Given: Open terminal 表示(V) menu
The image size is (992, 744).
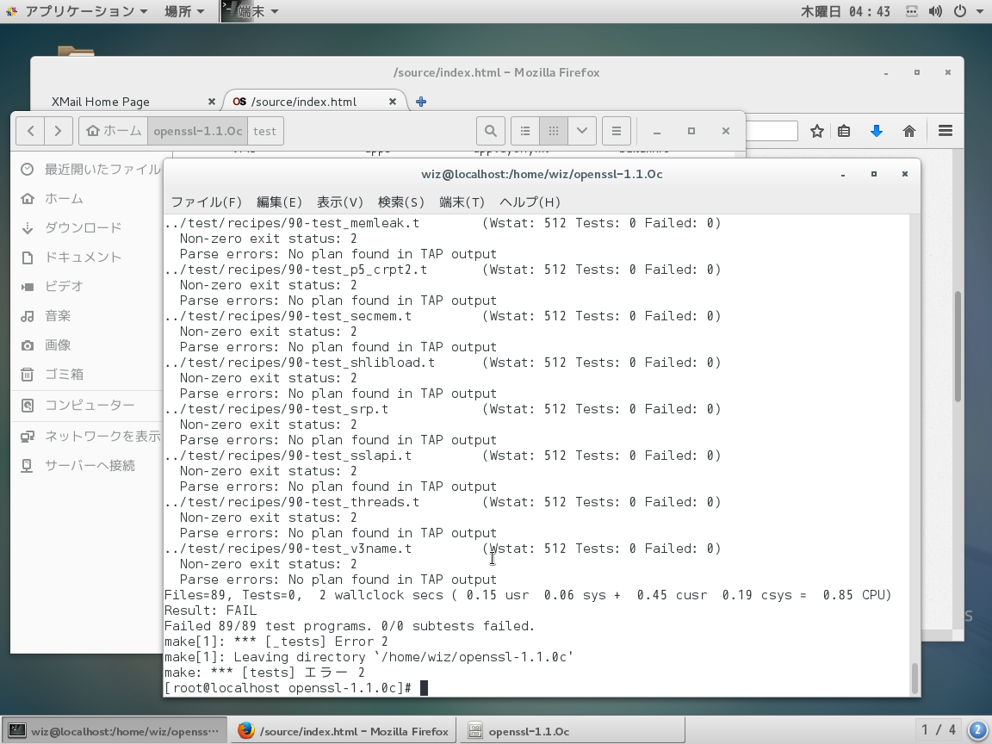Looking at the screenshot, I should [340, 201].
